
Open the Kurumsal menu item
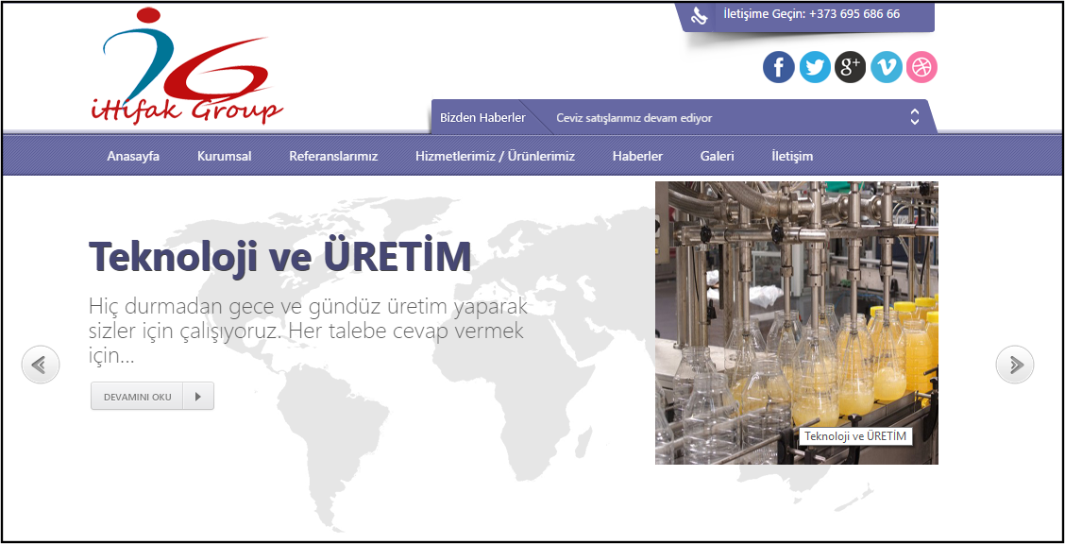[x=224, y=156]
